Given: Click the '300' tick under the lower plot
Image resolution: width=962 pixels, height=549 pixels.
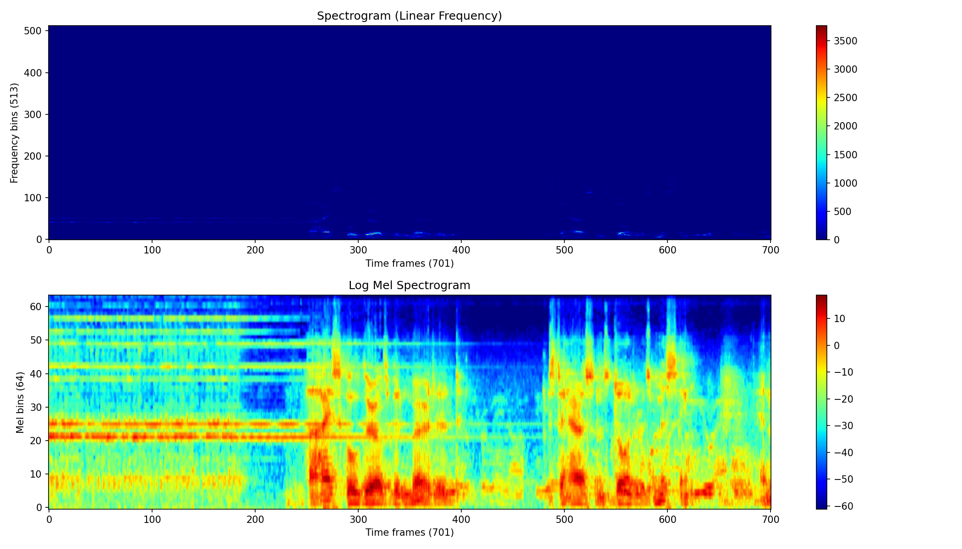Looking at the screenshot, I should 358,520.
